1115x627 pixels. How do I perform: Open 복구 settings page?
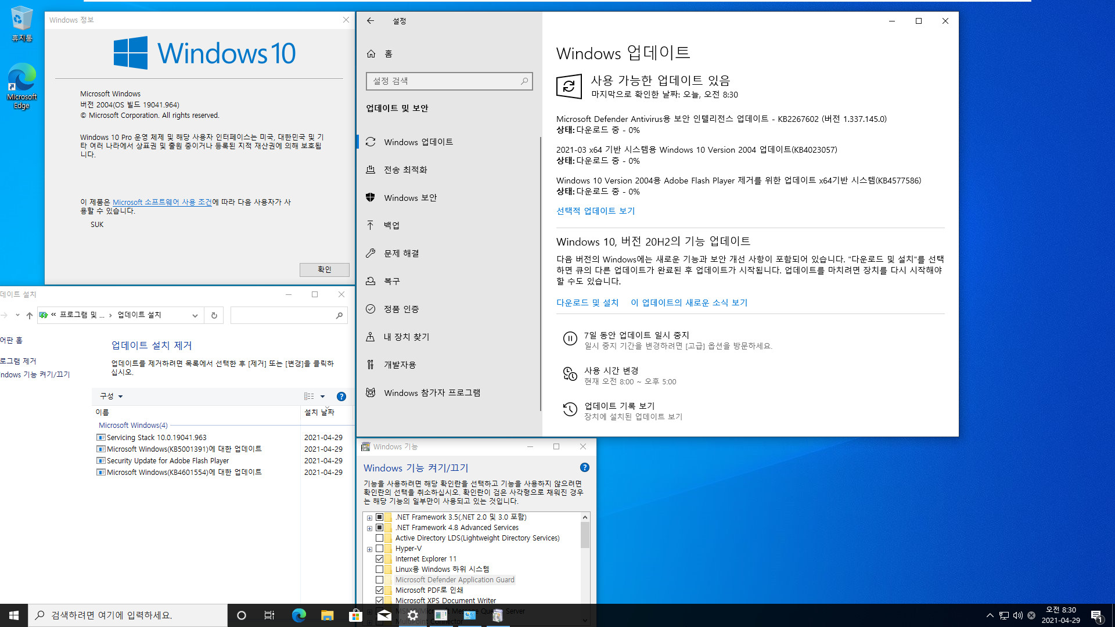click(448, 281)
